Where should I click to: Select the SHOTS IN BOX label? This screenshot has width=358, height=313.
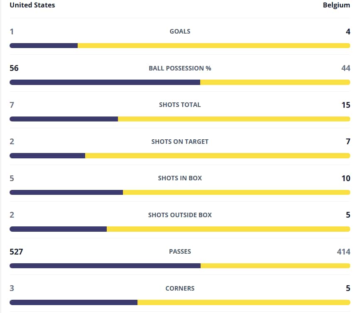180,178
